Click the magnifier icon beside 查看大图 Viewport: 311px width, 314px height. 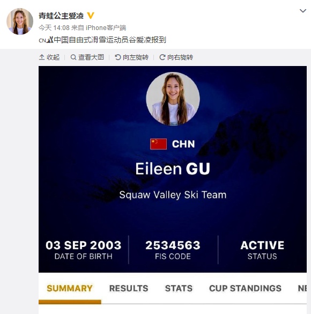pyautogui.click(x=73, y=57)
